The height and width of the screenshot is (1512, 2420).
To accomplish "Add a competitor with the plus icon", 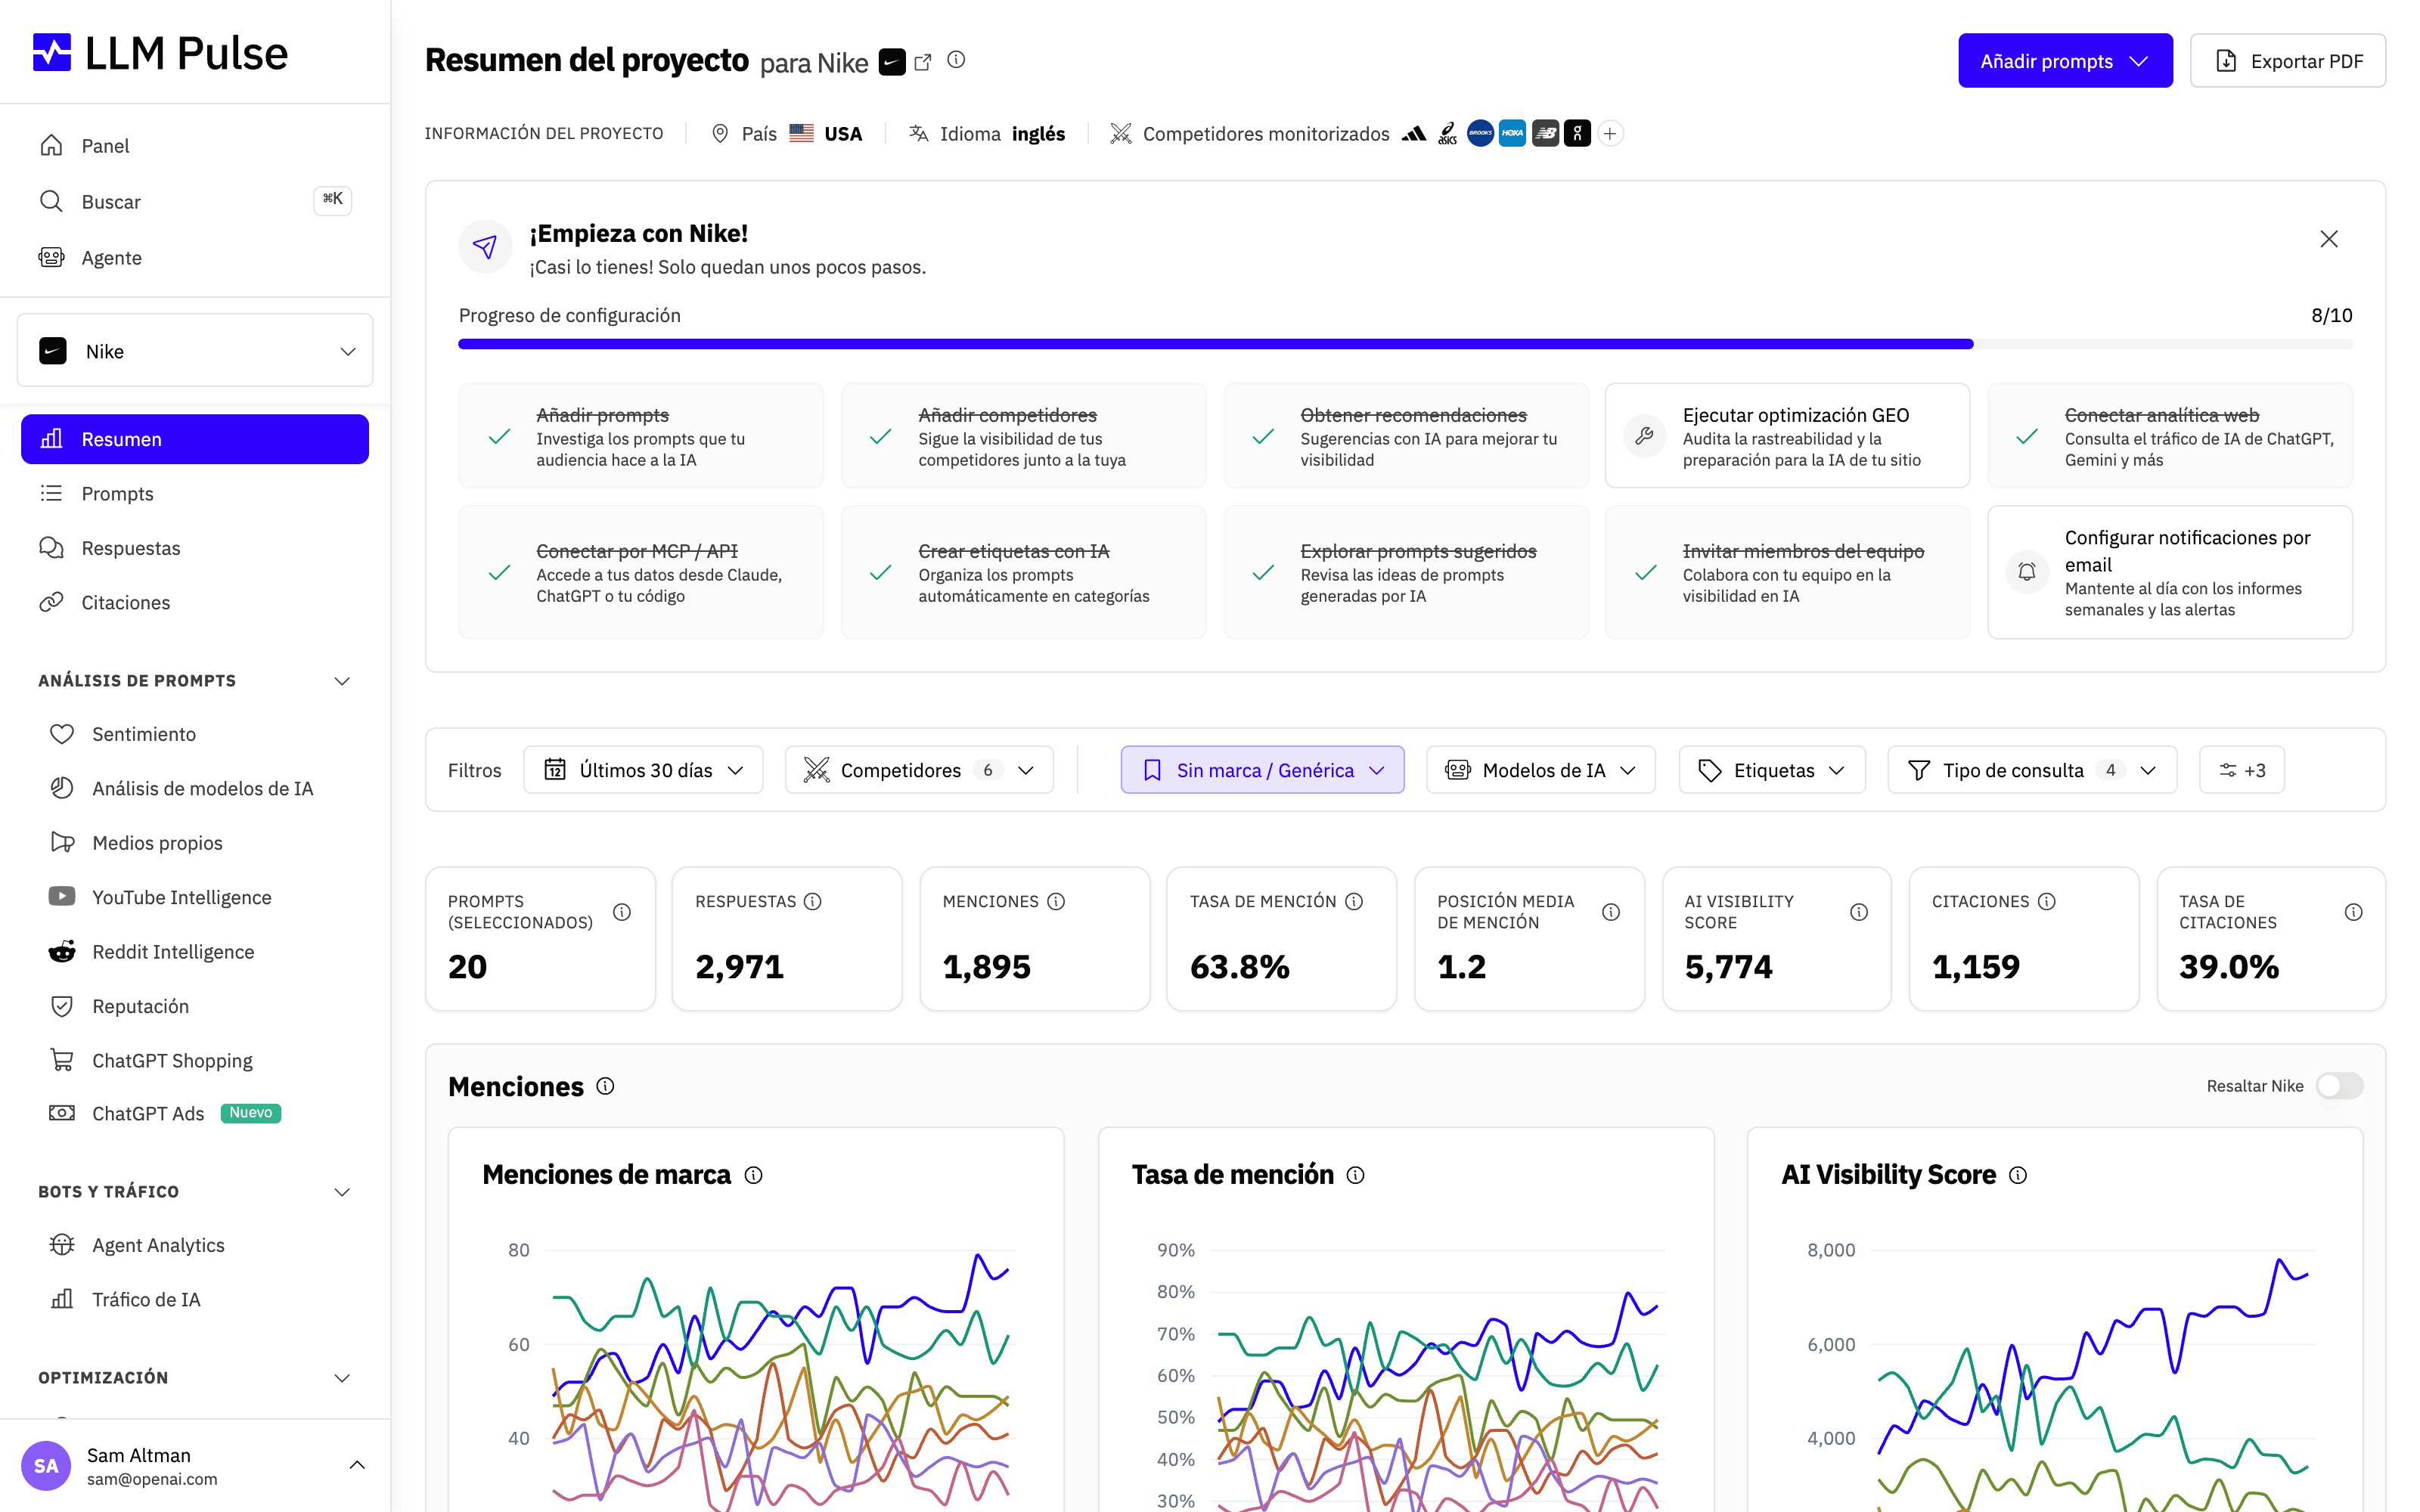I will tap(1610, 133).
